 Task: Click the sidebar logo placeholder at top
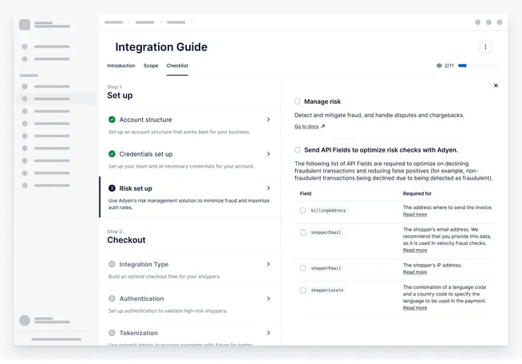(x=25, y=25)
